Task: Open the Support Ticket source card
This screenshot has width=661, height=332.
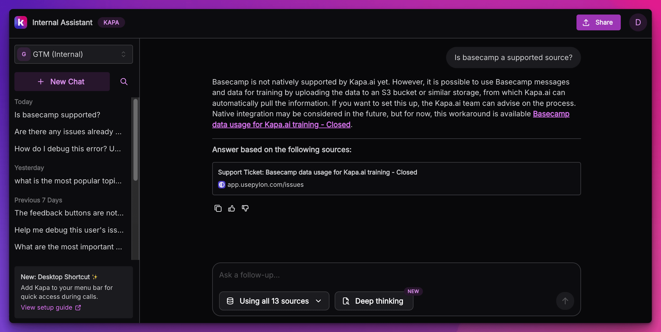Action: 396,179
